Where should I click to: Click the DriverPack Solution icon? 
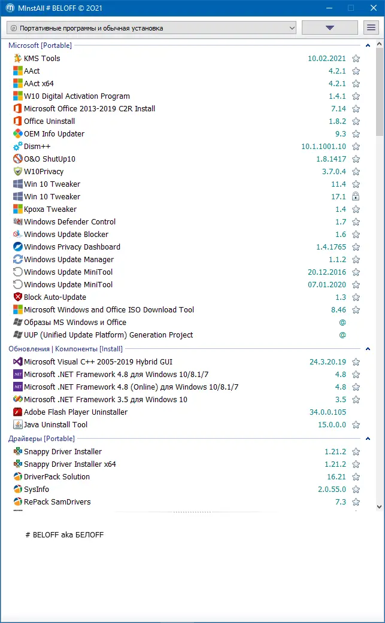click(x=18, y=477)
